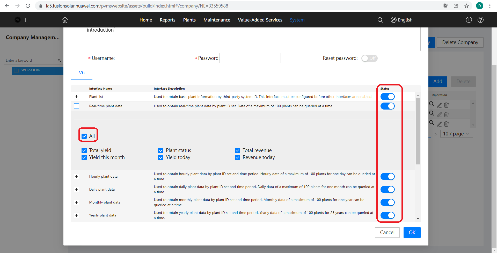Select the V6 tab
The width and height of the screenshot is (497, 253).
(x=82, y=73)
